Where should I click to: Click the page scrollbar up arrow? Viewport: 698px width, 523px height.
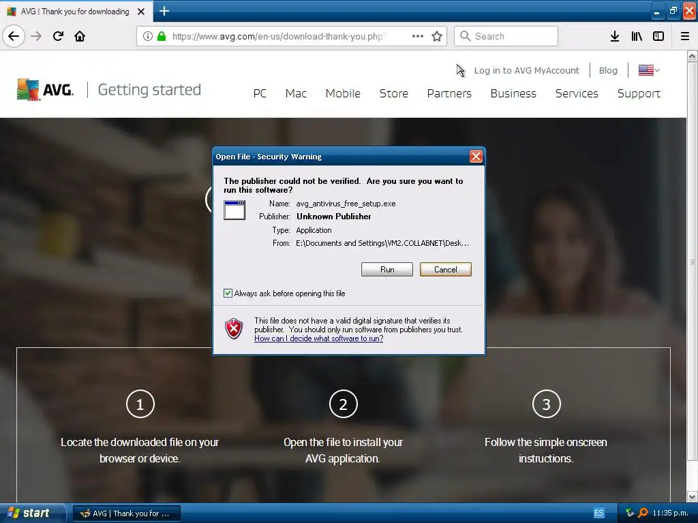coord(693,56)
